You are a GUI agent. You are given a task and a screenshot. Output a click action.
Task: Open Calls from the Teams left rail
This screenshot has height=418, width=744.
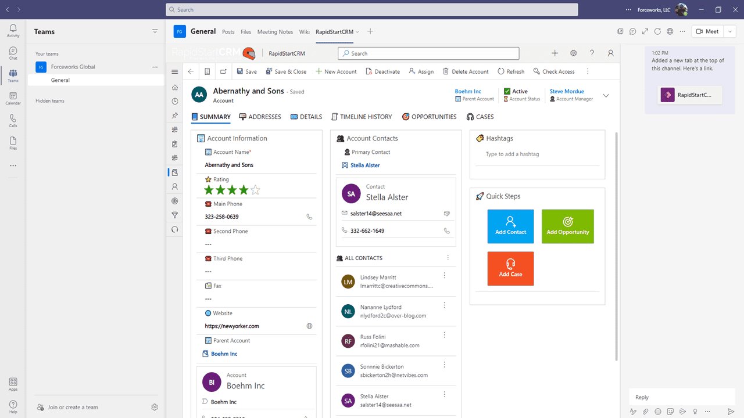click(12, 121)
